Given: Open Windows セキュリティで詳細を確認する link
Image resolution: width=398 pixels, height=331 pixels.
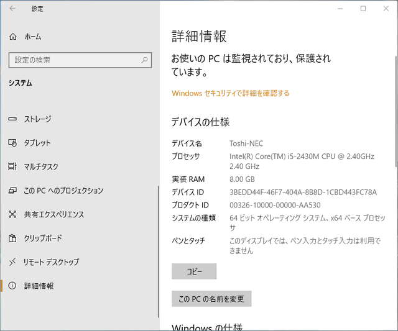Looking at the screenshot, I should [231, 93].
